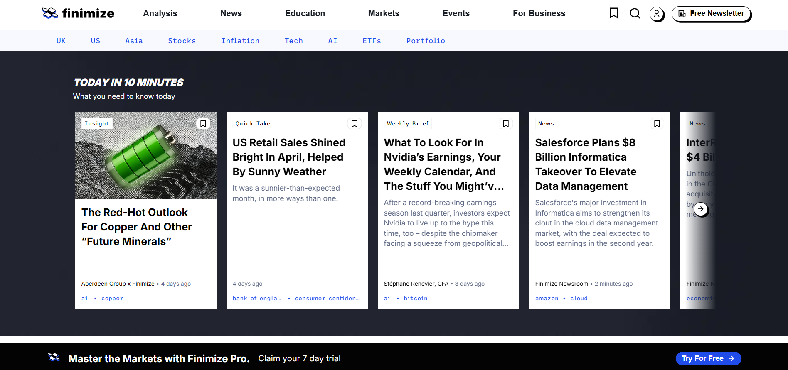Image resolution: width=788 pixels, height=370 pixels.
Task: Click the carousel next arrow button
Action: (701, 209)
